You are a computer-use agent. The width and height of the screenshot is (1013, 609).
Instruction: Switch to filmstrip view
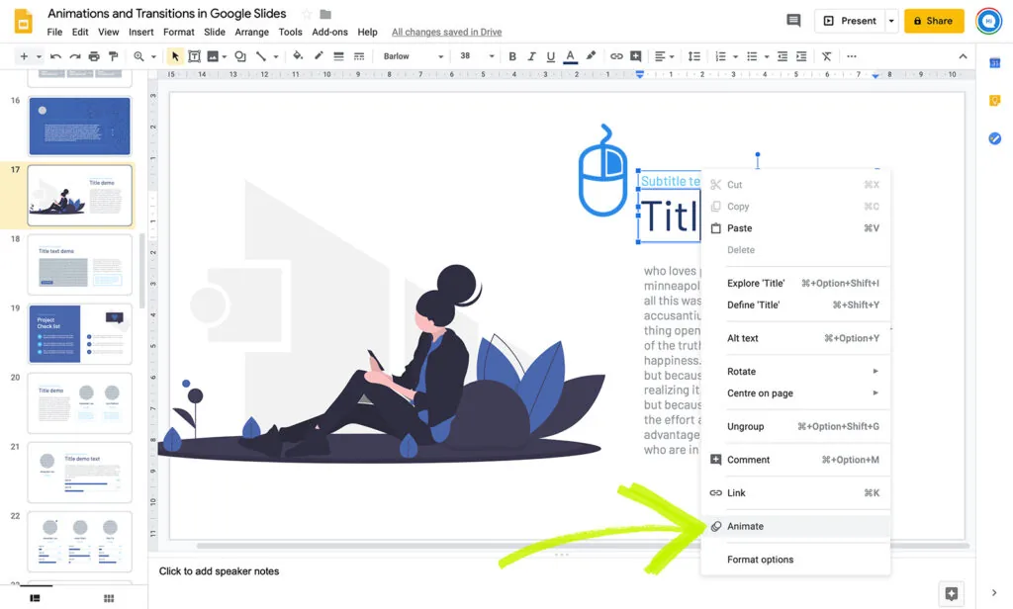[35, 598]
